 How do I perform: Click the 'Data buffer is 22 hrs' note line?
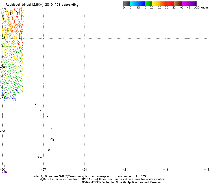tap(102, 179)
